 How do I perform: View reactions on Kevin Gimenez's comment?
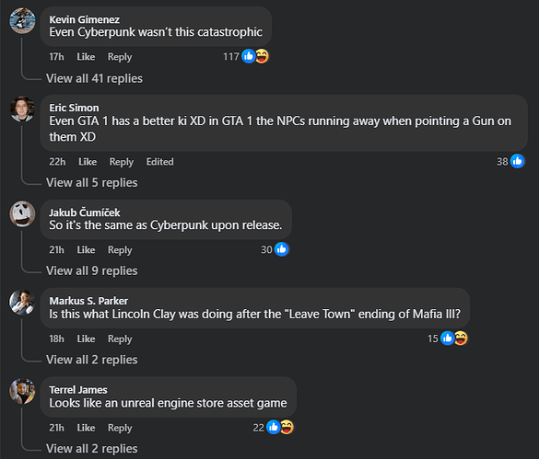[x=246, y=56]
